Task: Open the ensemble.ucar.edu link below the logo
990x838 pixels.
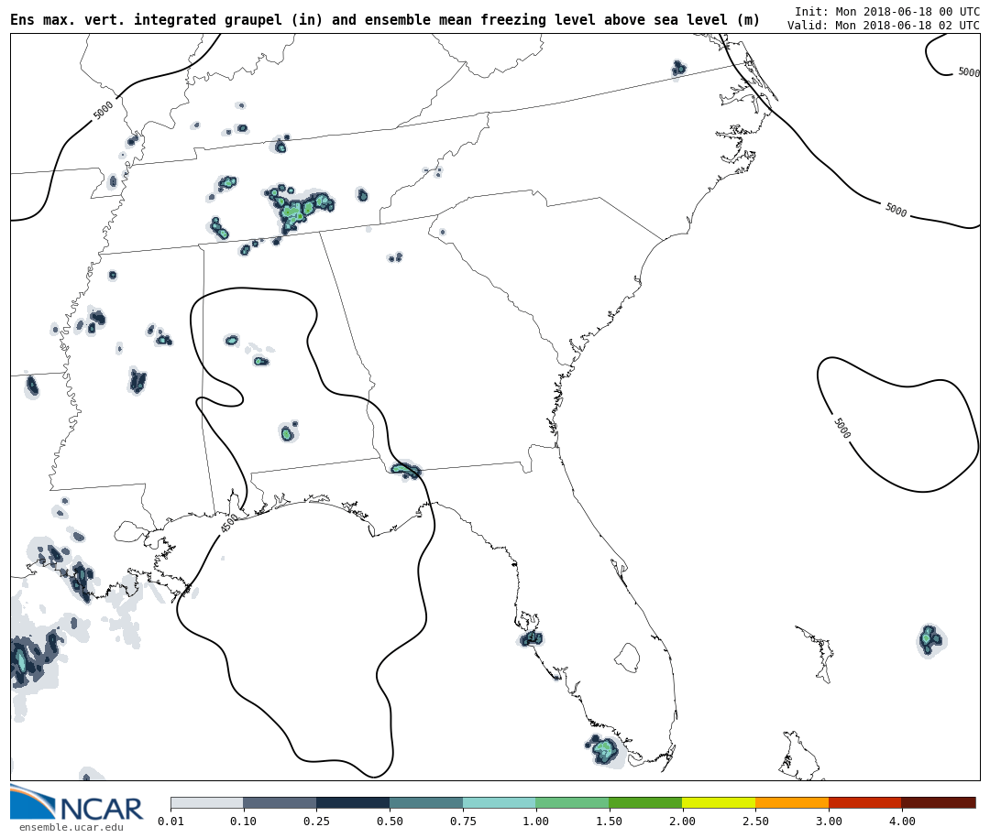Action: point(71,828)
